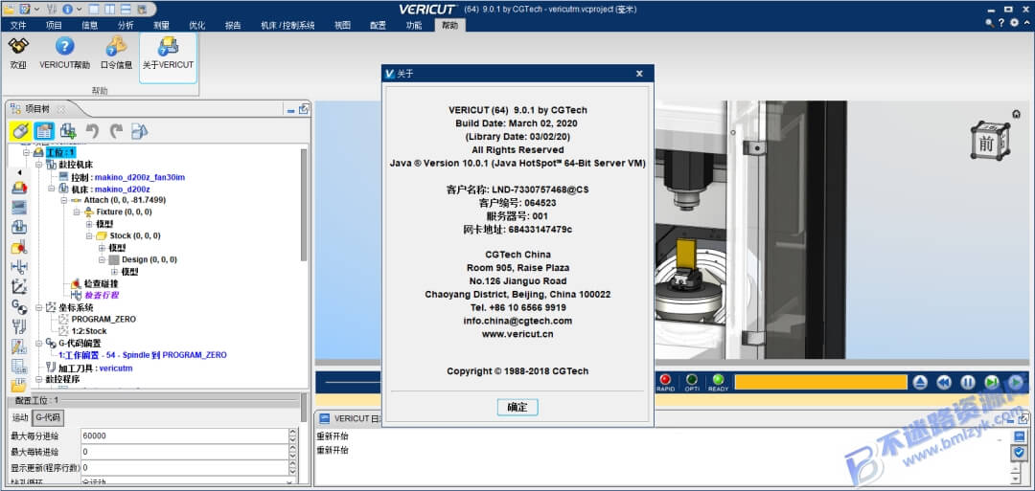Click the G-code offsets sidebar icon
The width and height of the screenshot is (1035, 491).
click(19, 306)
